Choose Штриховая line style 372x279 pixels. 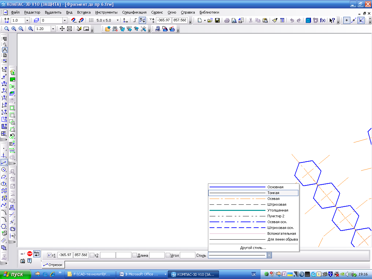coord(253,204)
